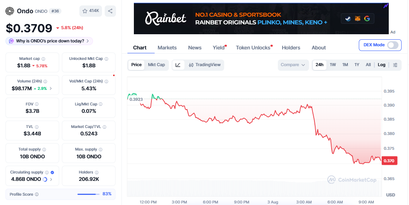Toggle the DEX Mode switch

(x=393, y=45)
